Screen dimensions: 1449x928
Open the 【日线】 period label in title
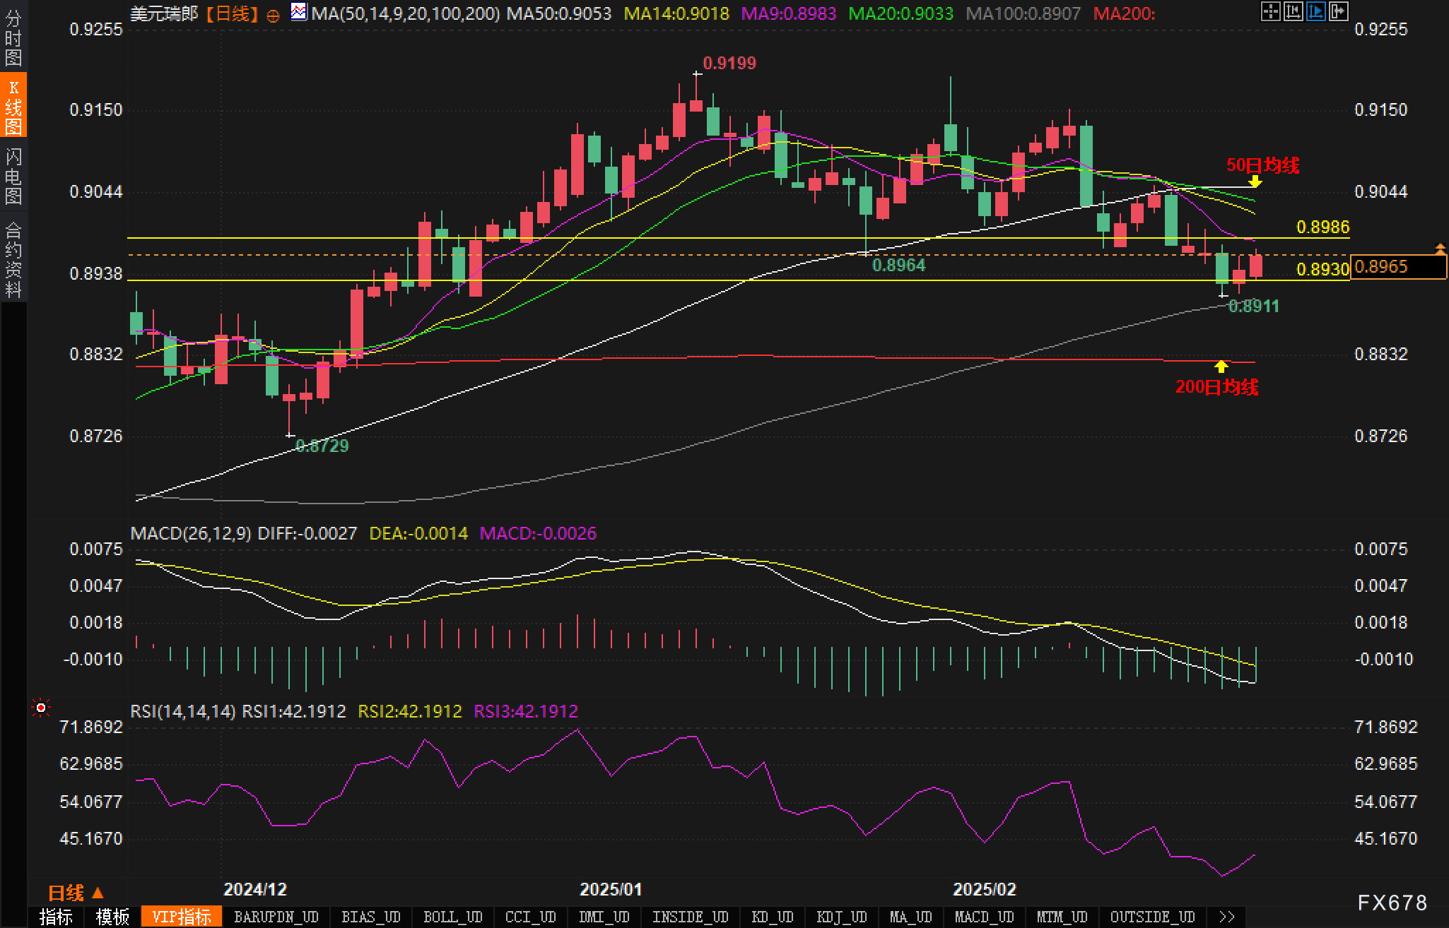tap(232, 14)
